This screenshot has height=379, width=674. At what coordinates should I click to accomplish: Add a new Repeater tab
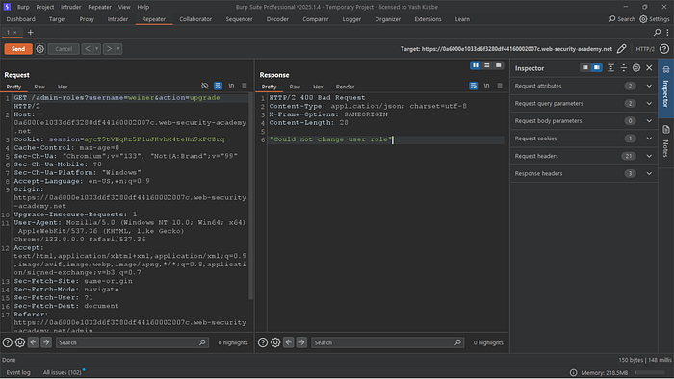tap(30, 32)
